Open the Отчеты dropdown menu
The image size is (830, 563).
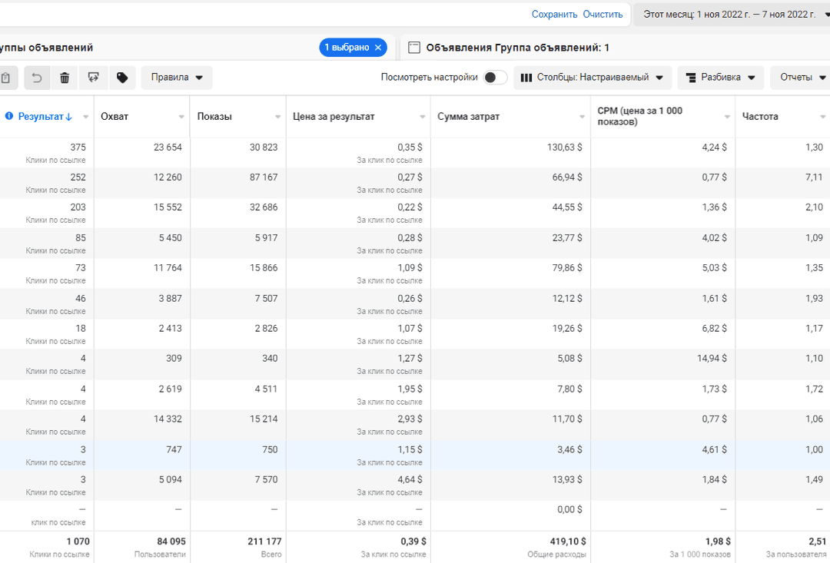[x=802, y=78]
